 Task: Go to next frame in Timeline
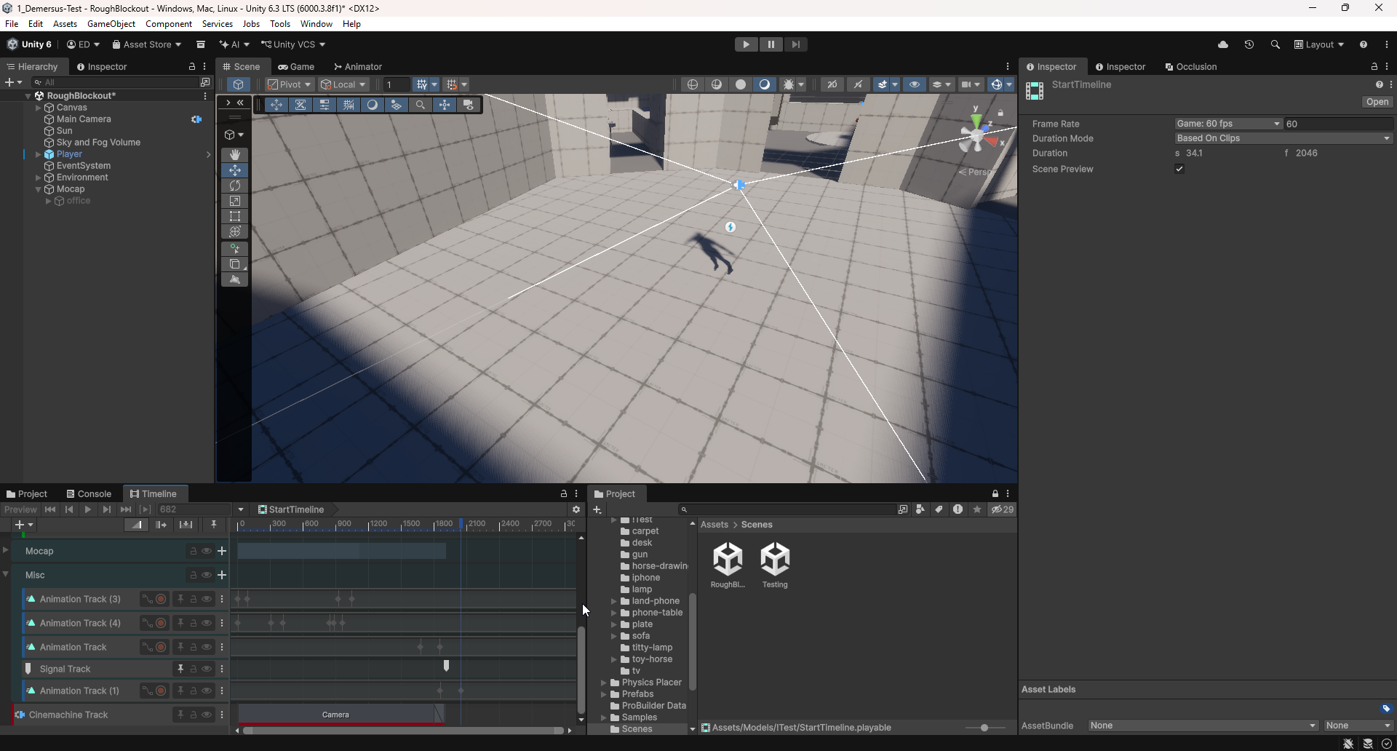107,509
